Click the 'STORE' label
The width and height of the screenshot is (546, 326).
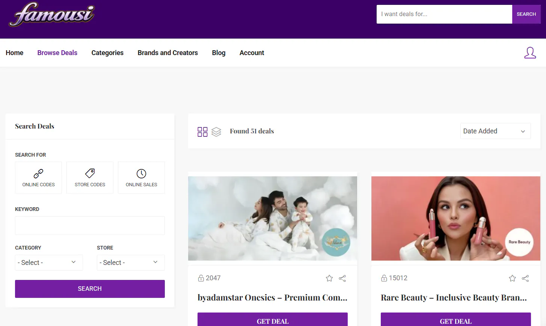click(x=105, y=248)
